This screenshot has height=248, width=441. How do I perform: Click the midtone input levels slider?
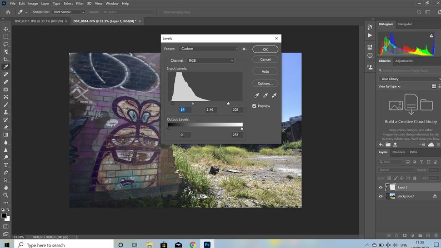pos(193,104)
